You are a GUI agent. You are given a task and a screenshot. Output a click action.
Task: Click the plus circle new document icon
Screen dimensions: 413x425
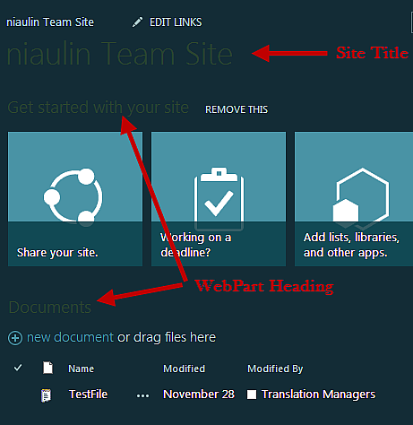15,338
